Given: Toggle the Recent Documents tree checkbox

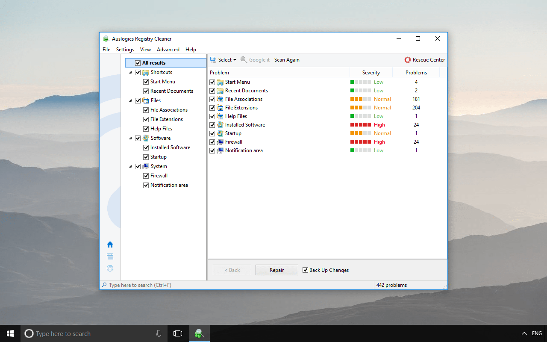Looking at the screenshot, I should tap(146, 91).
